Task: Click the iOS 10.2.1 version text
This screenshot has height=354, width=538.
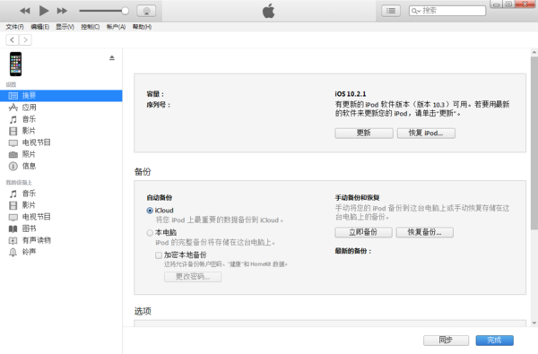Action: tap(351, 94)
